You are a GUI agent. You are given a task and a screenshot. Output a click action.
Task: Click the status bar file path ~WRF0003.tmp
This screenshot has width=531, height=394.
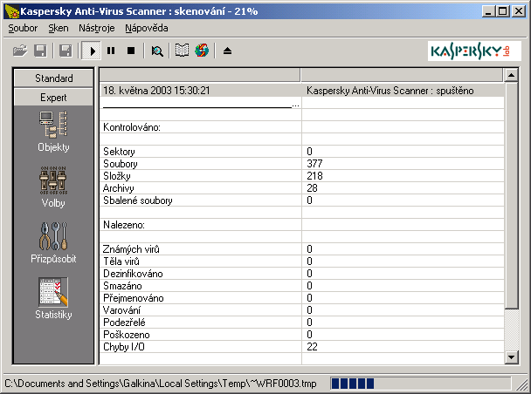coord(161,384)
